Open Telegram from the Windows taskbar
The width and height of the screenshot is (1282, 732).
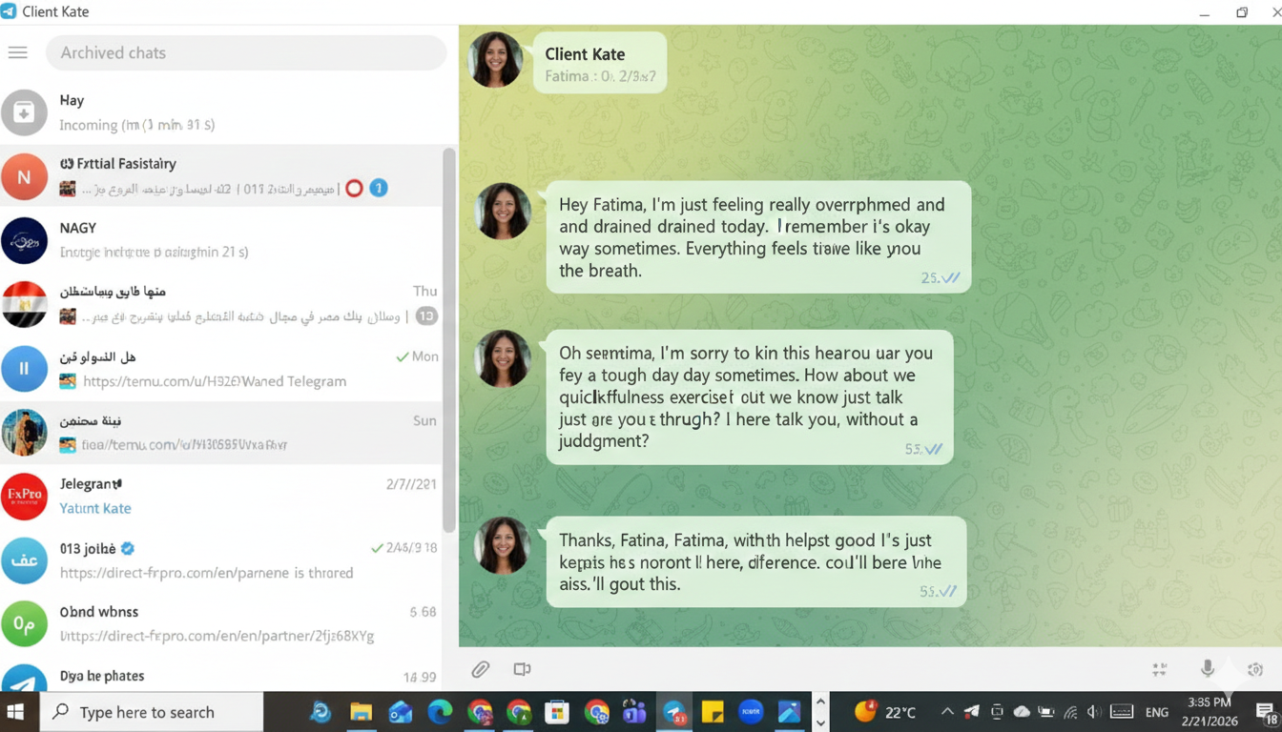[x=674, y=712]
